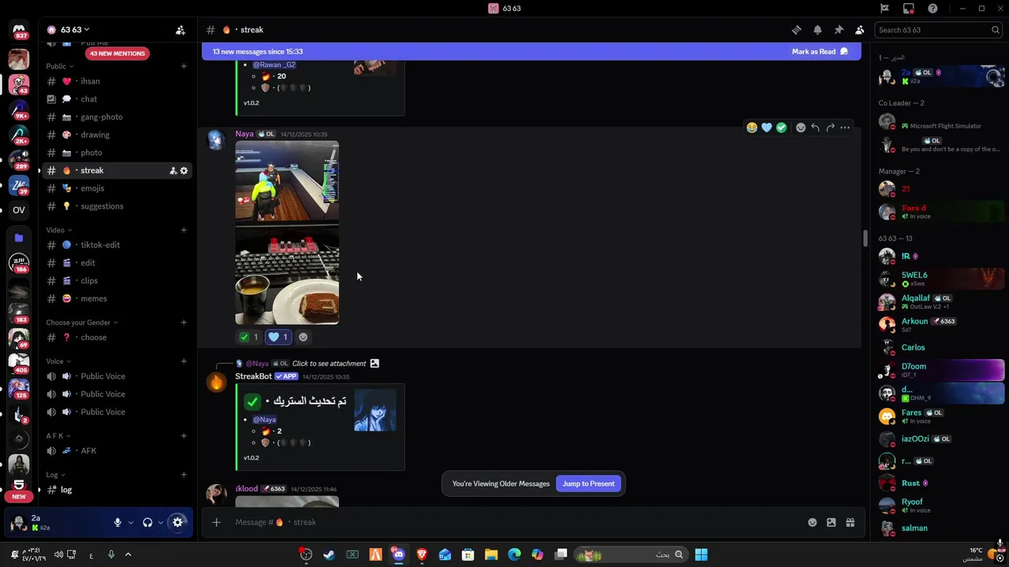The height and width of the screenshot is (567, 1009).
Task: Add blue heart quick reaction to Naya's message
Action: pyautogui.click(x=766, y=128)
